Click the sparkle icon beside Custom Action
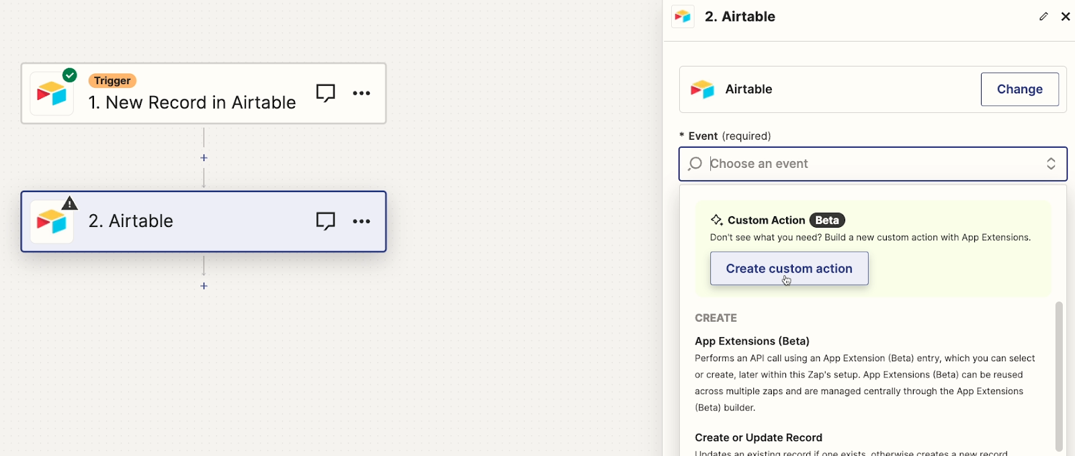Viewport: 1075px width, 456px height. pyautogui.click(x=717, y=220)
